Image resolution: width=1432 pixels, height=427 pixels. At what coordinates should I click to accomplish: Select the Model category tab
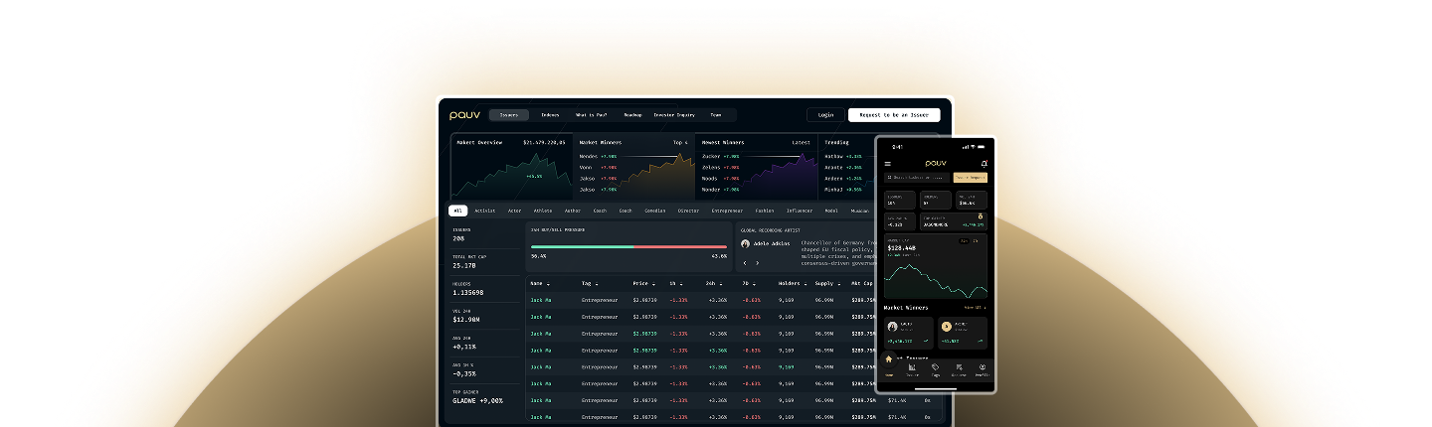coord(831,211)
